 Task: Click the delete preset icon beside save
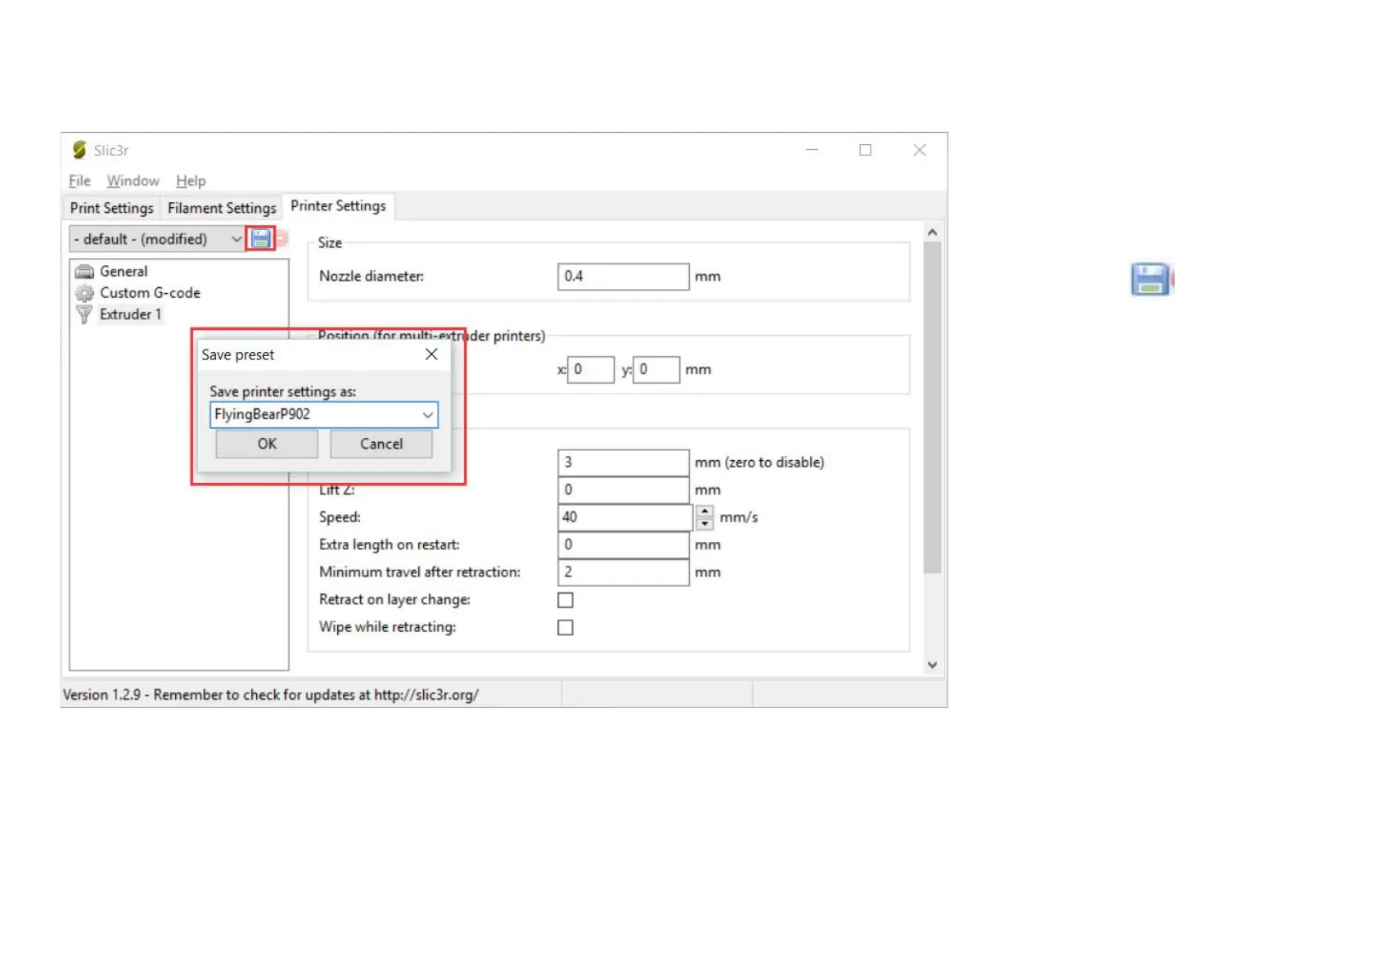[281, 238]
